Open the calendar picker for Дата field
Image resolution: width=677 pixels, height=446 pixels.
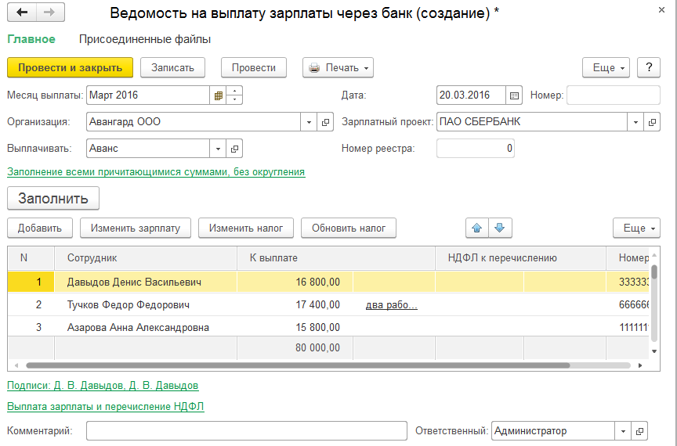[x=514, y=95]
